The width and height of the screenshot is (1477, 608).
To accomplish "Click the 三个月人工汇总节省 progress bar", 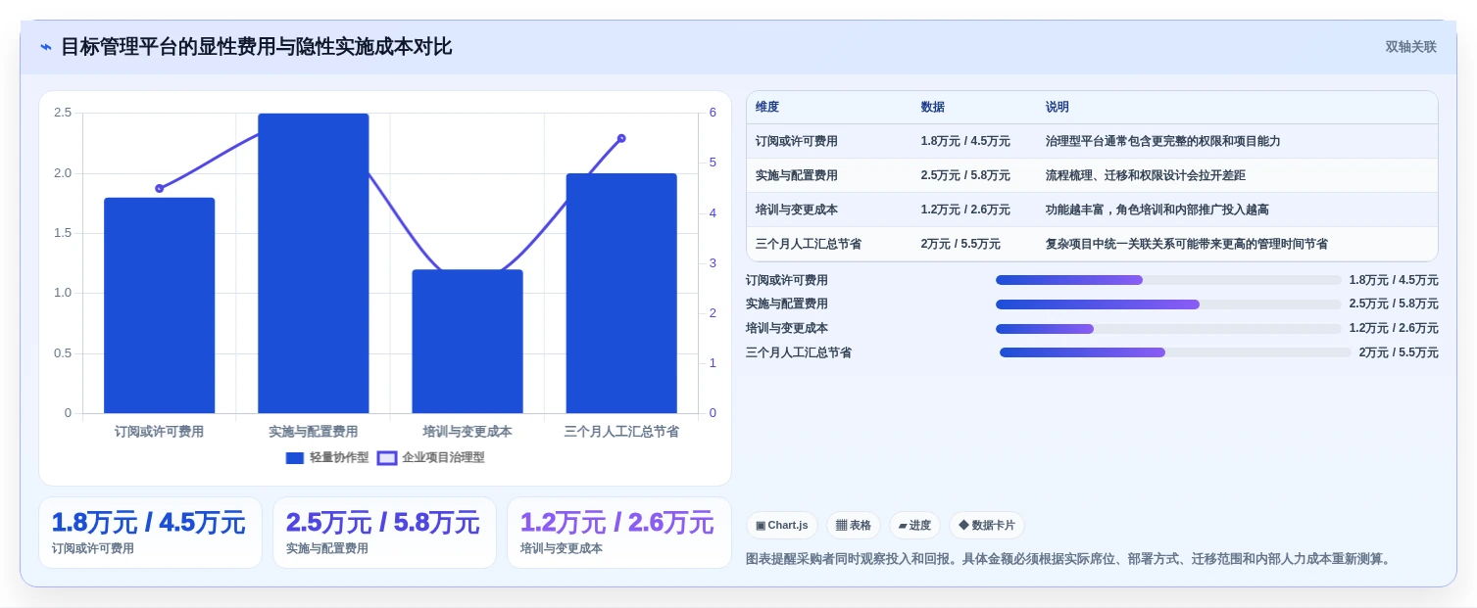I will [1175, 352].
